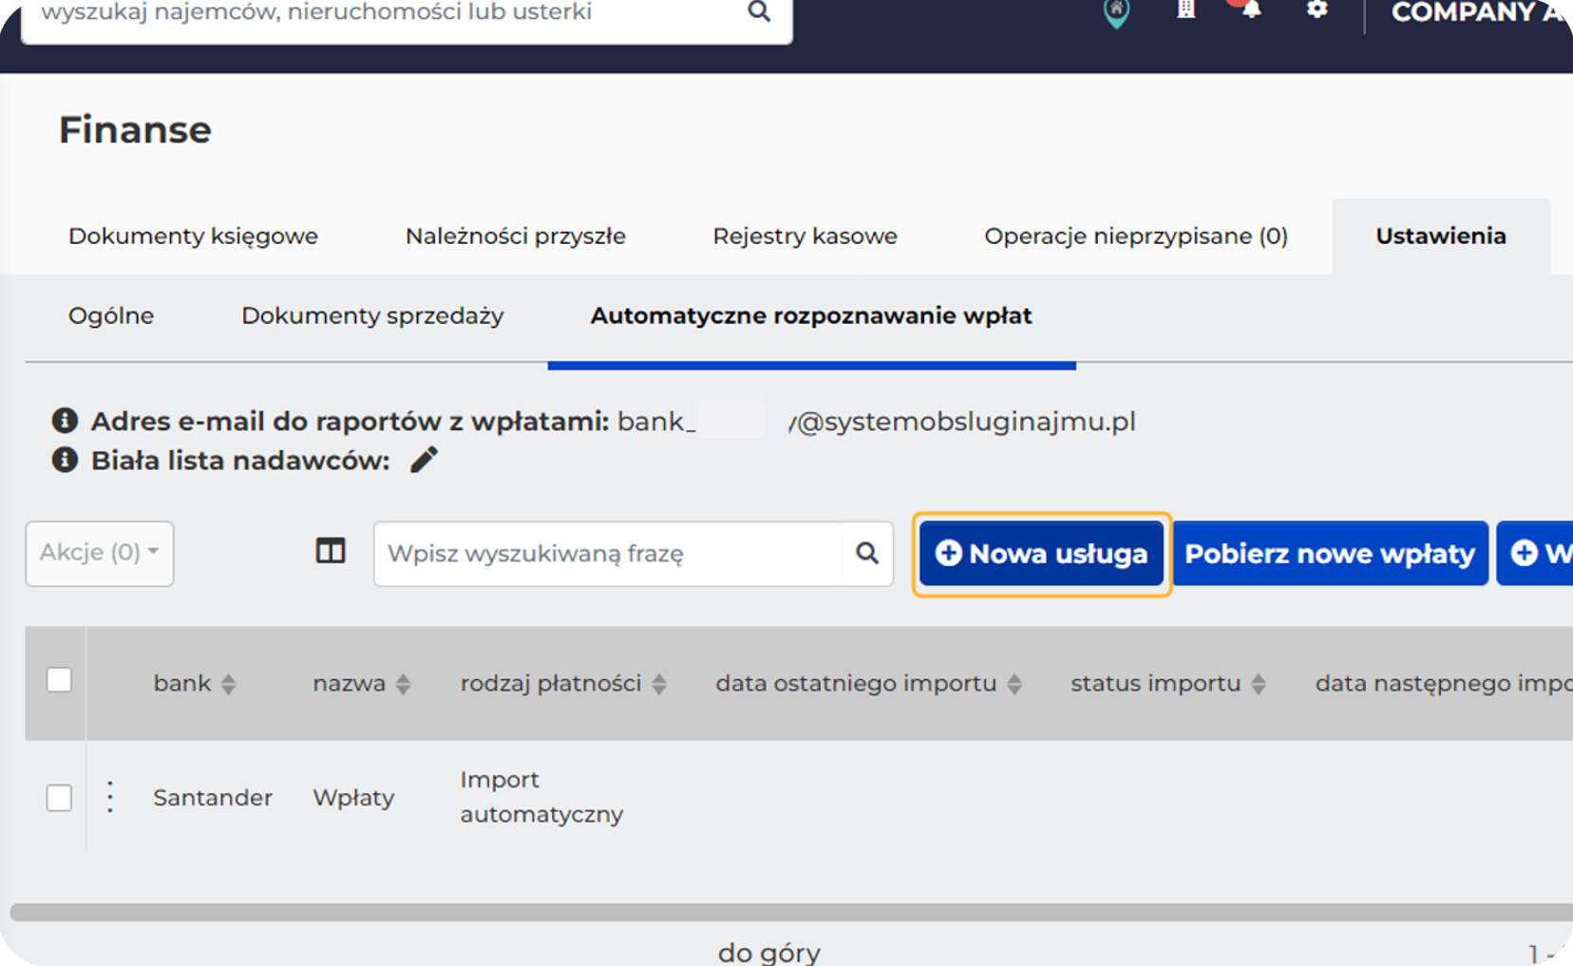The width and height of the screenshot is (1573, 966).
Task: Open the building icon in the header
Action: [1185, 9]
